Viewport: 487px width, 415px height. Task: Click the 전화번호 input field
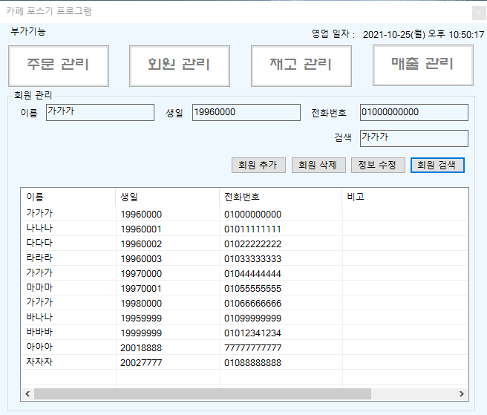click(414, 112)
